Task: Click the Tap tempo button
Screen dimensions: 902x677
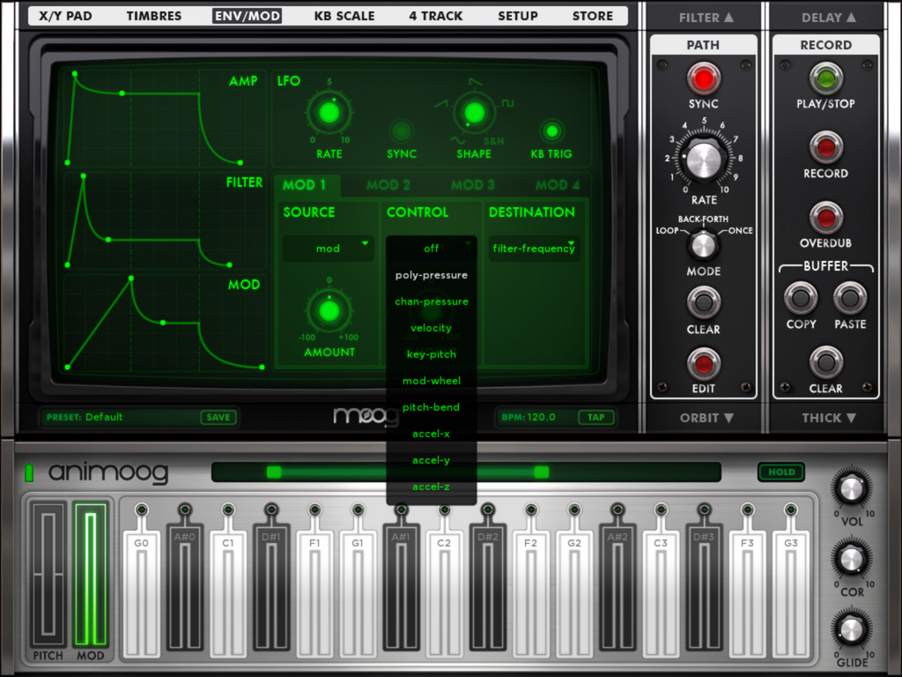Action: coord(596,417)
